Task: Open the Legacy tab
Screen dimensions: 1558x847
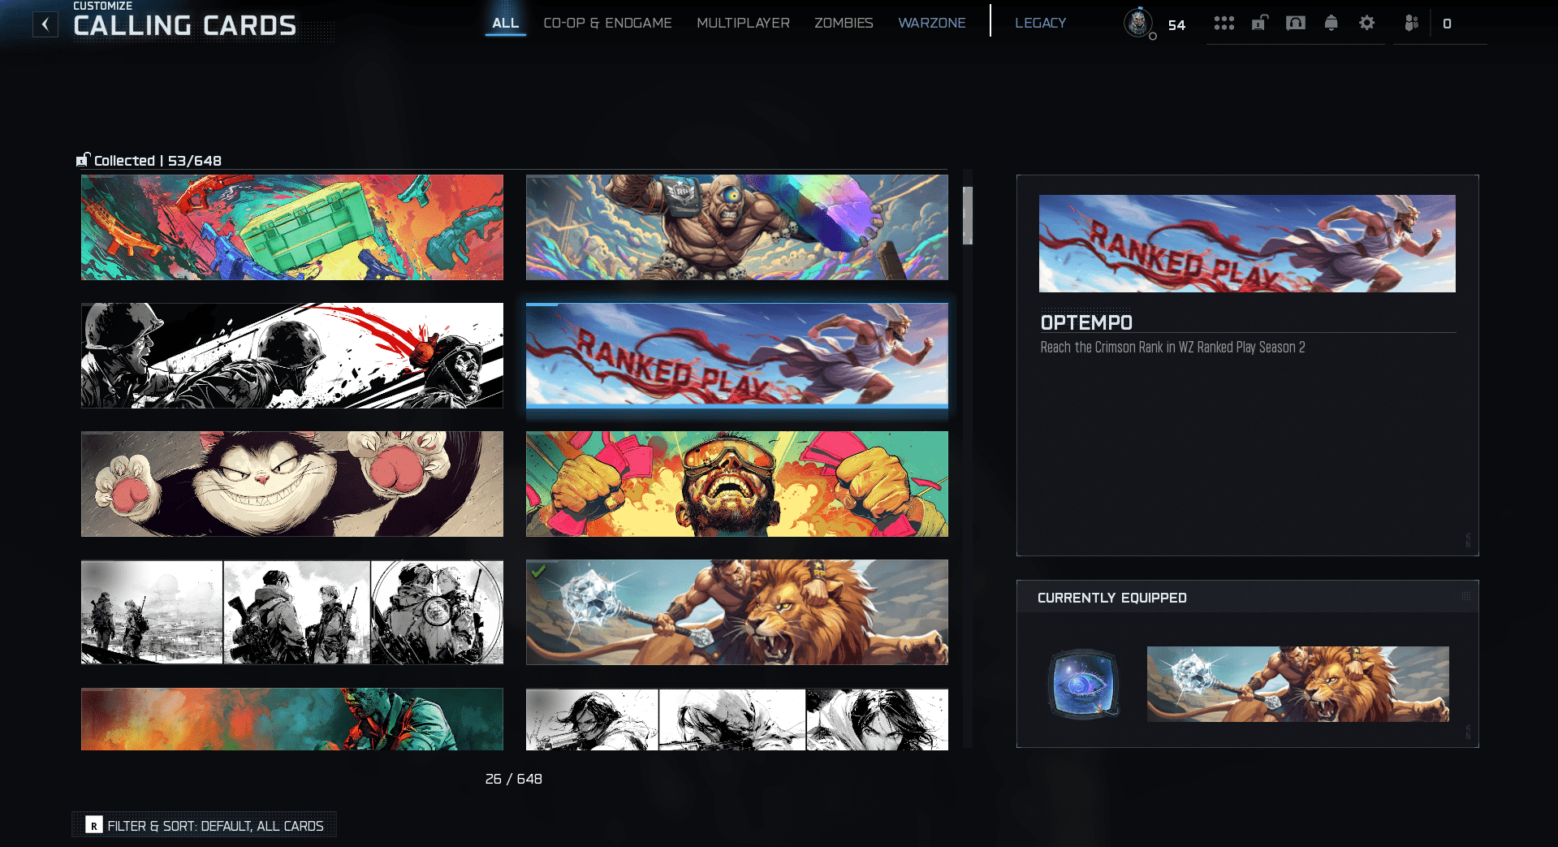Action: tap(1040, 24)
